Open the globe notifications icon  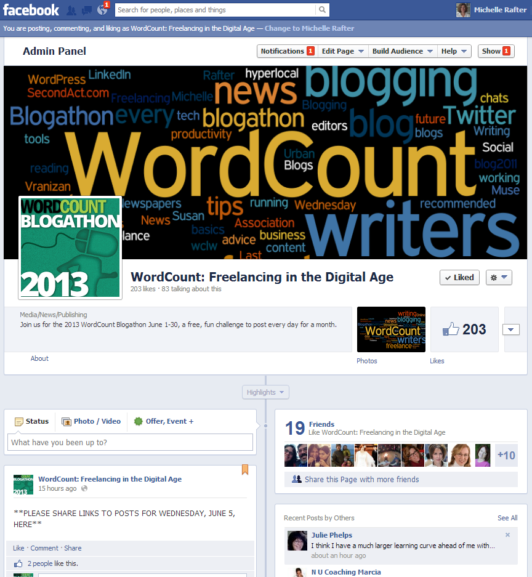(102, 10)
